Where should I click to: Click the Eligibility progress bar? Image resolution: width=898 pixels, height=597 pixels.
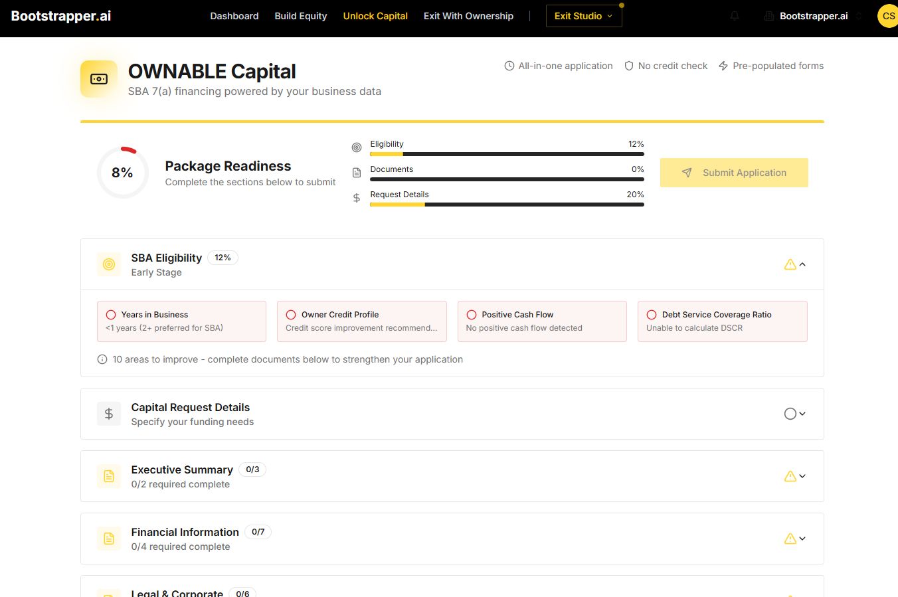[x=507, y=154]
